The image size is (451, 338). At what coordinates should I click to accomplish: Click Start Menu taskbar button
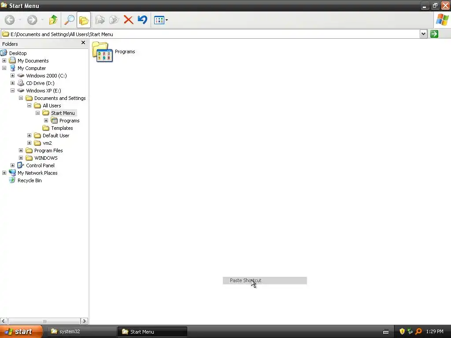(x=152, y=332)
